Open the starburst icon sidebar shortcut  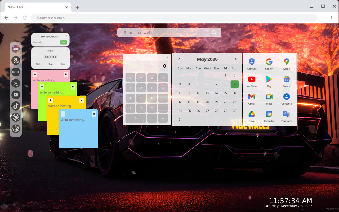pos(16,117)
